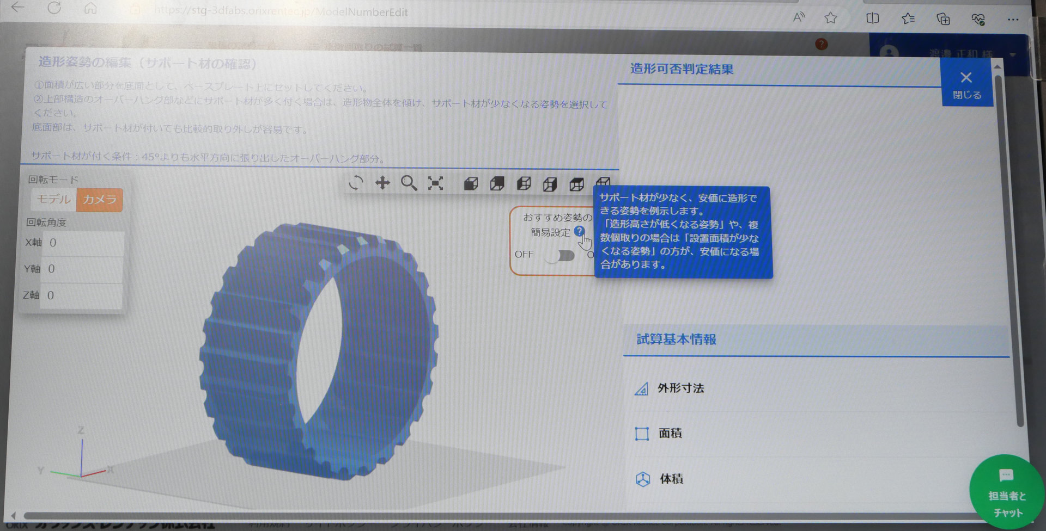
Task: Switch rotation mode to カメラ
Action: pos(100,200)
